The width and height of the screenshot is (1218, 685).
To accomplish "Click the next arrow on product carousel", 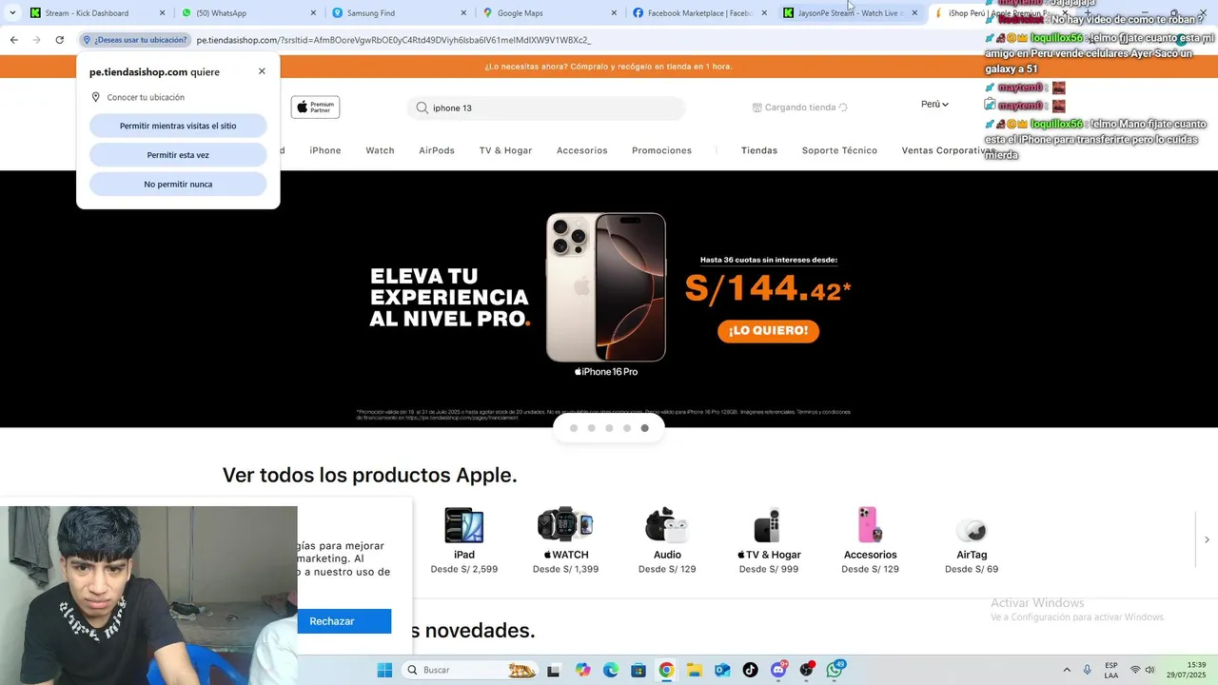I will click(1207, 539).
